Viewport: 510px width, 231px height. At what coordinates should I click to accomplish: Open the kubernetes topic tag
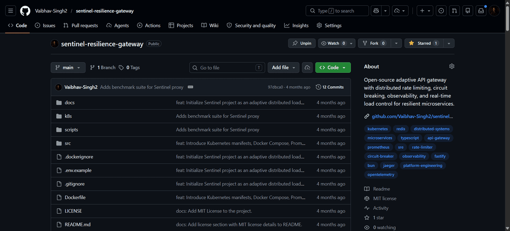pos(378,129)
